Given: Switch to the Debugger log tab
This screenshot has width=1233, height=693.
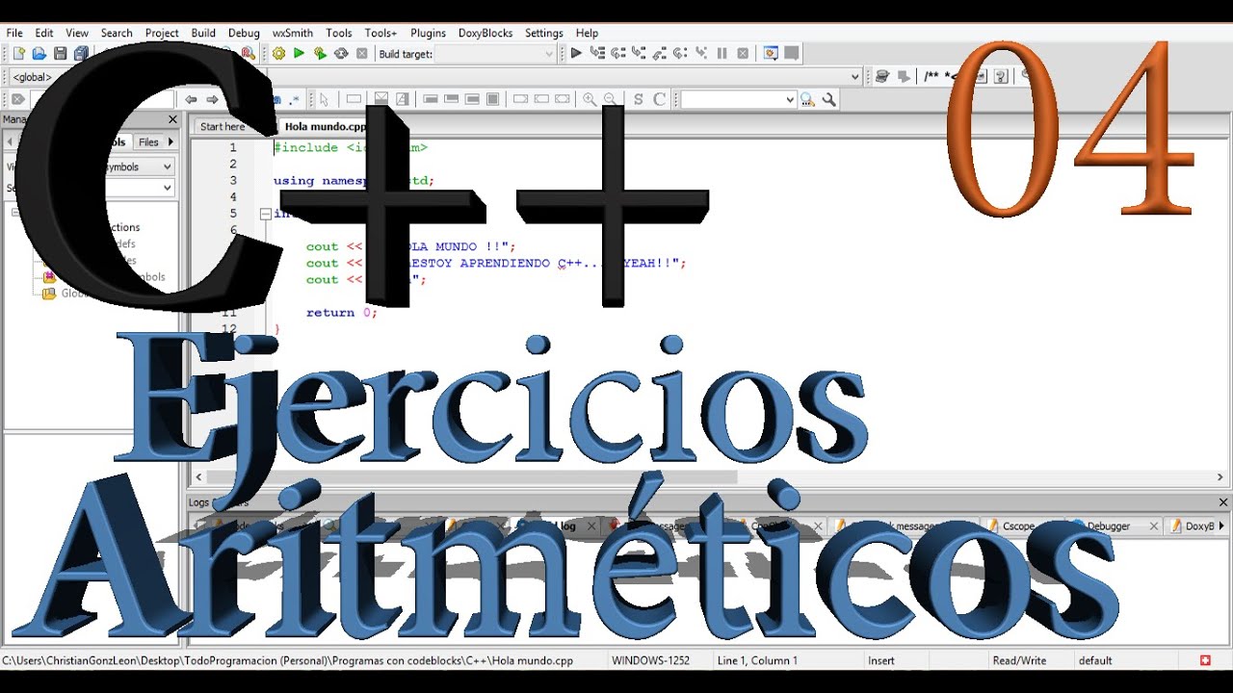Looking at the screenshot, I should pos(1109,526).
